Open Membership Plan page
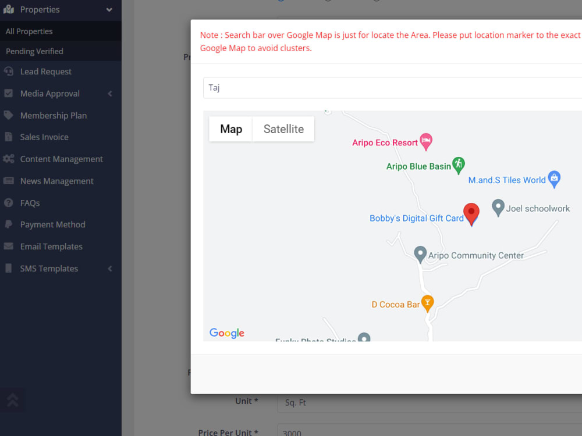The height and width of the screenshot is (436, 582). 54,116
